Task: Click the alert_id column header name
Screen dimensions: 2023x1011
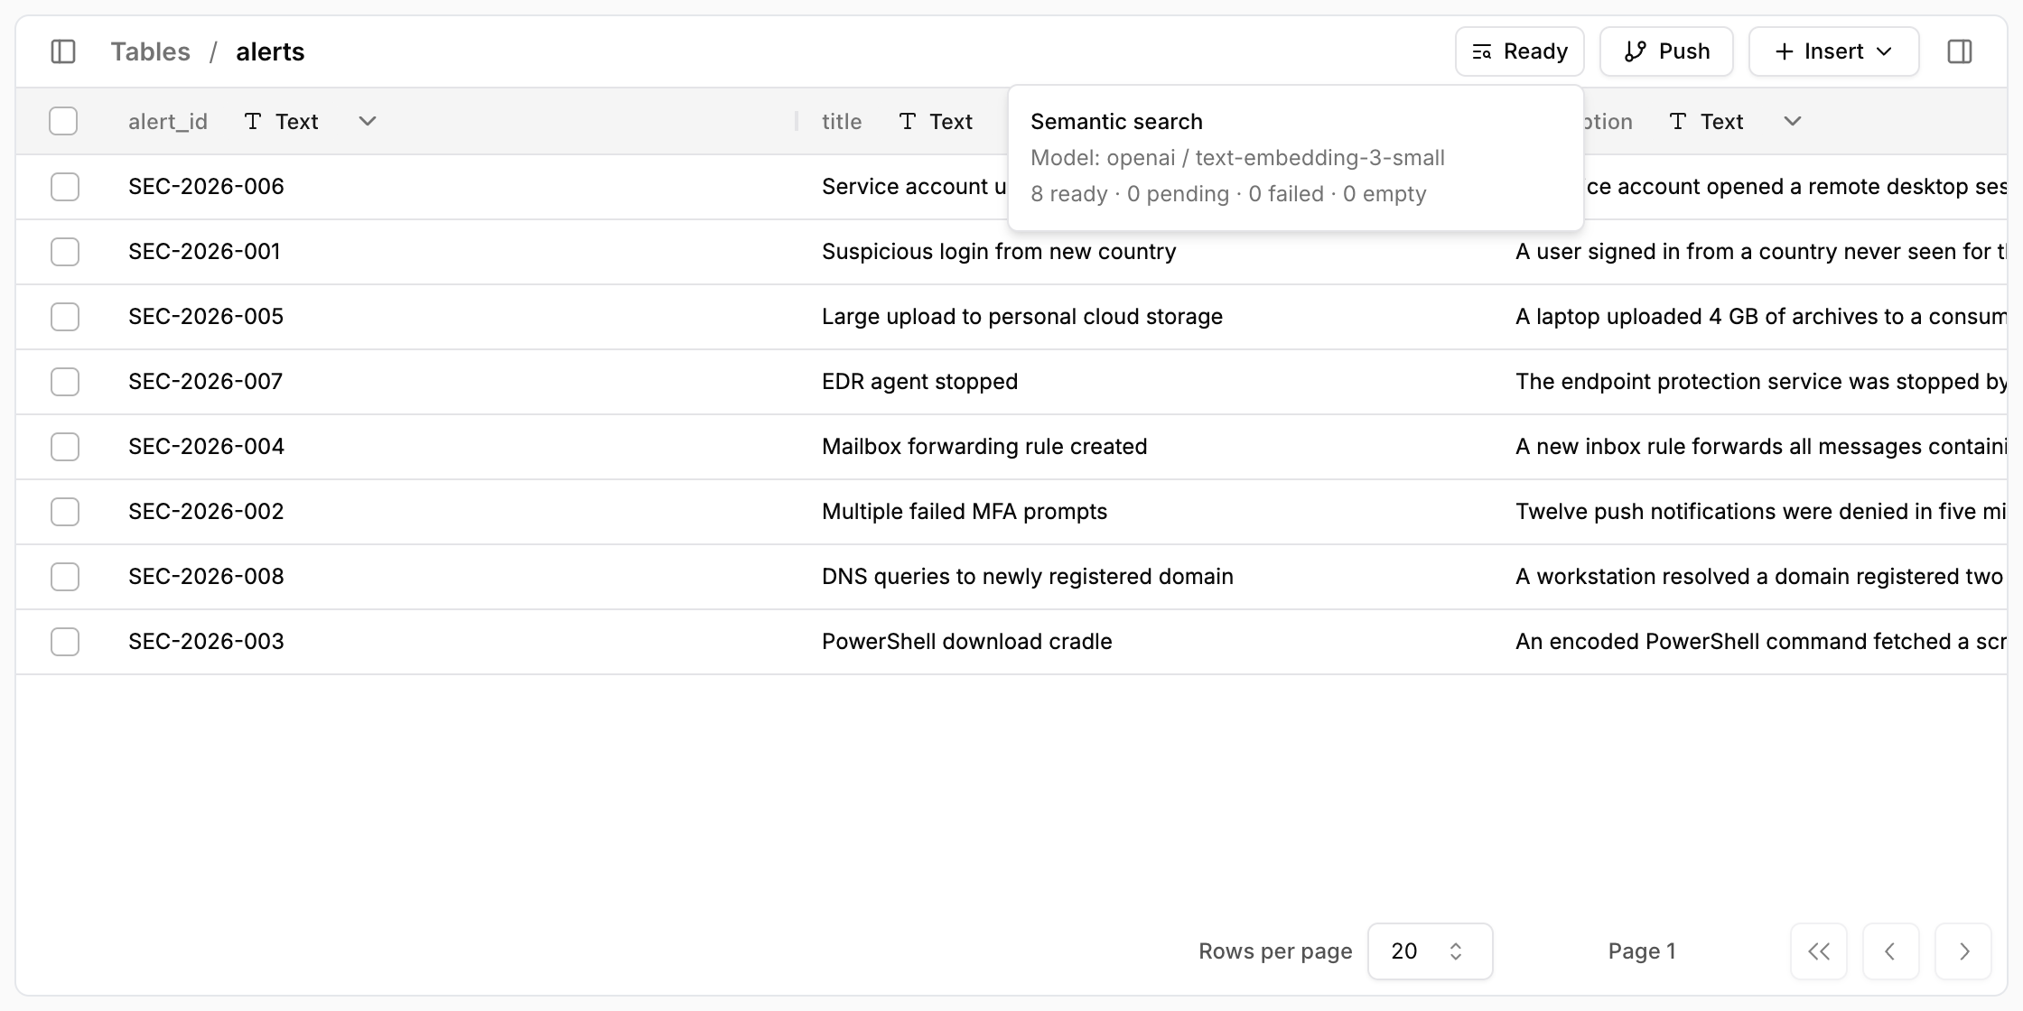Action: (x=168, y=122)
